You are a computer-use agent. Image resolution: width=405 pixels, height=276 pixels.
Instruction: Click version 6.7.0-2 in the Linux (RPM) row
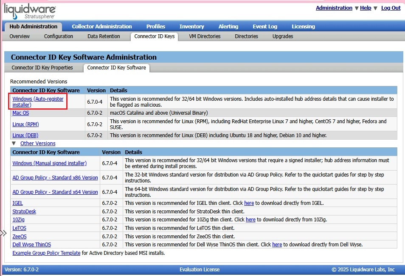click(95, 124)
